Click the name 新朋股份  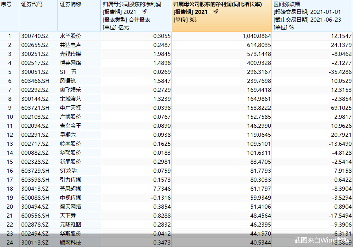point(71,162)
